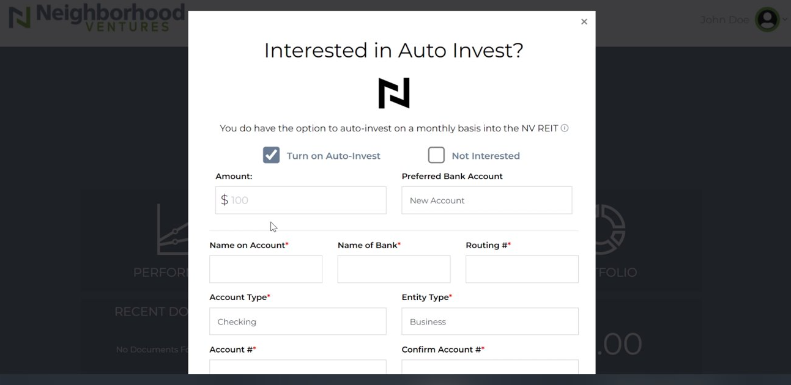Screen dimensions: 791x385
Task: Click the Turn on Auto-Invest label
Action: pyautogui.click(x=333, y=156)
